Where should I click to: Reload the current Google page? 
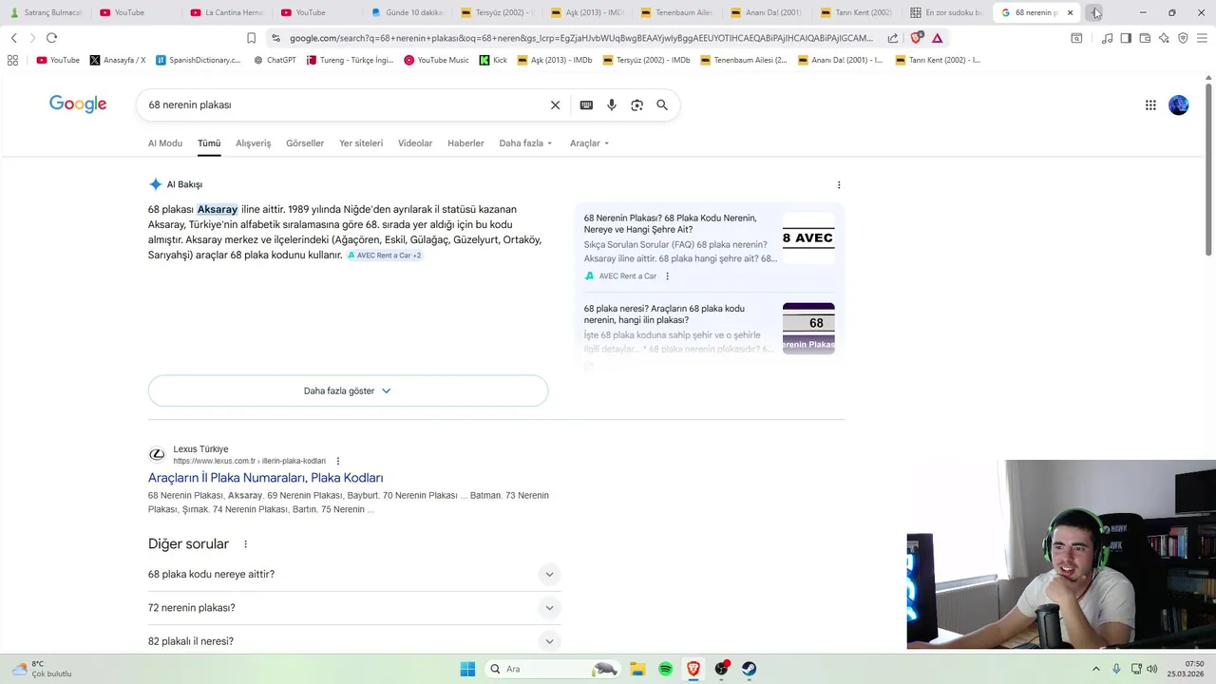[x=51, y=38]
